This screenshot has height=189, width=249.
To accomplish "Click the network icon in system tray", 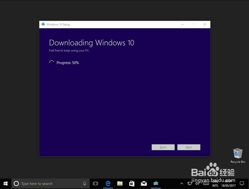I will pos(190,184).
